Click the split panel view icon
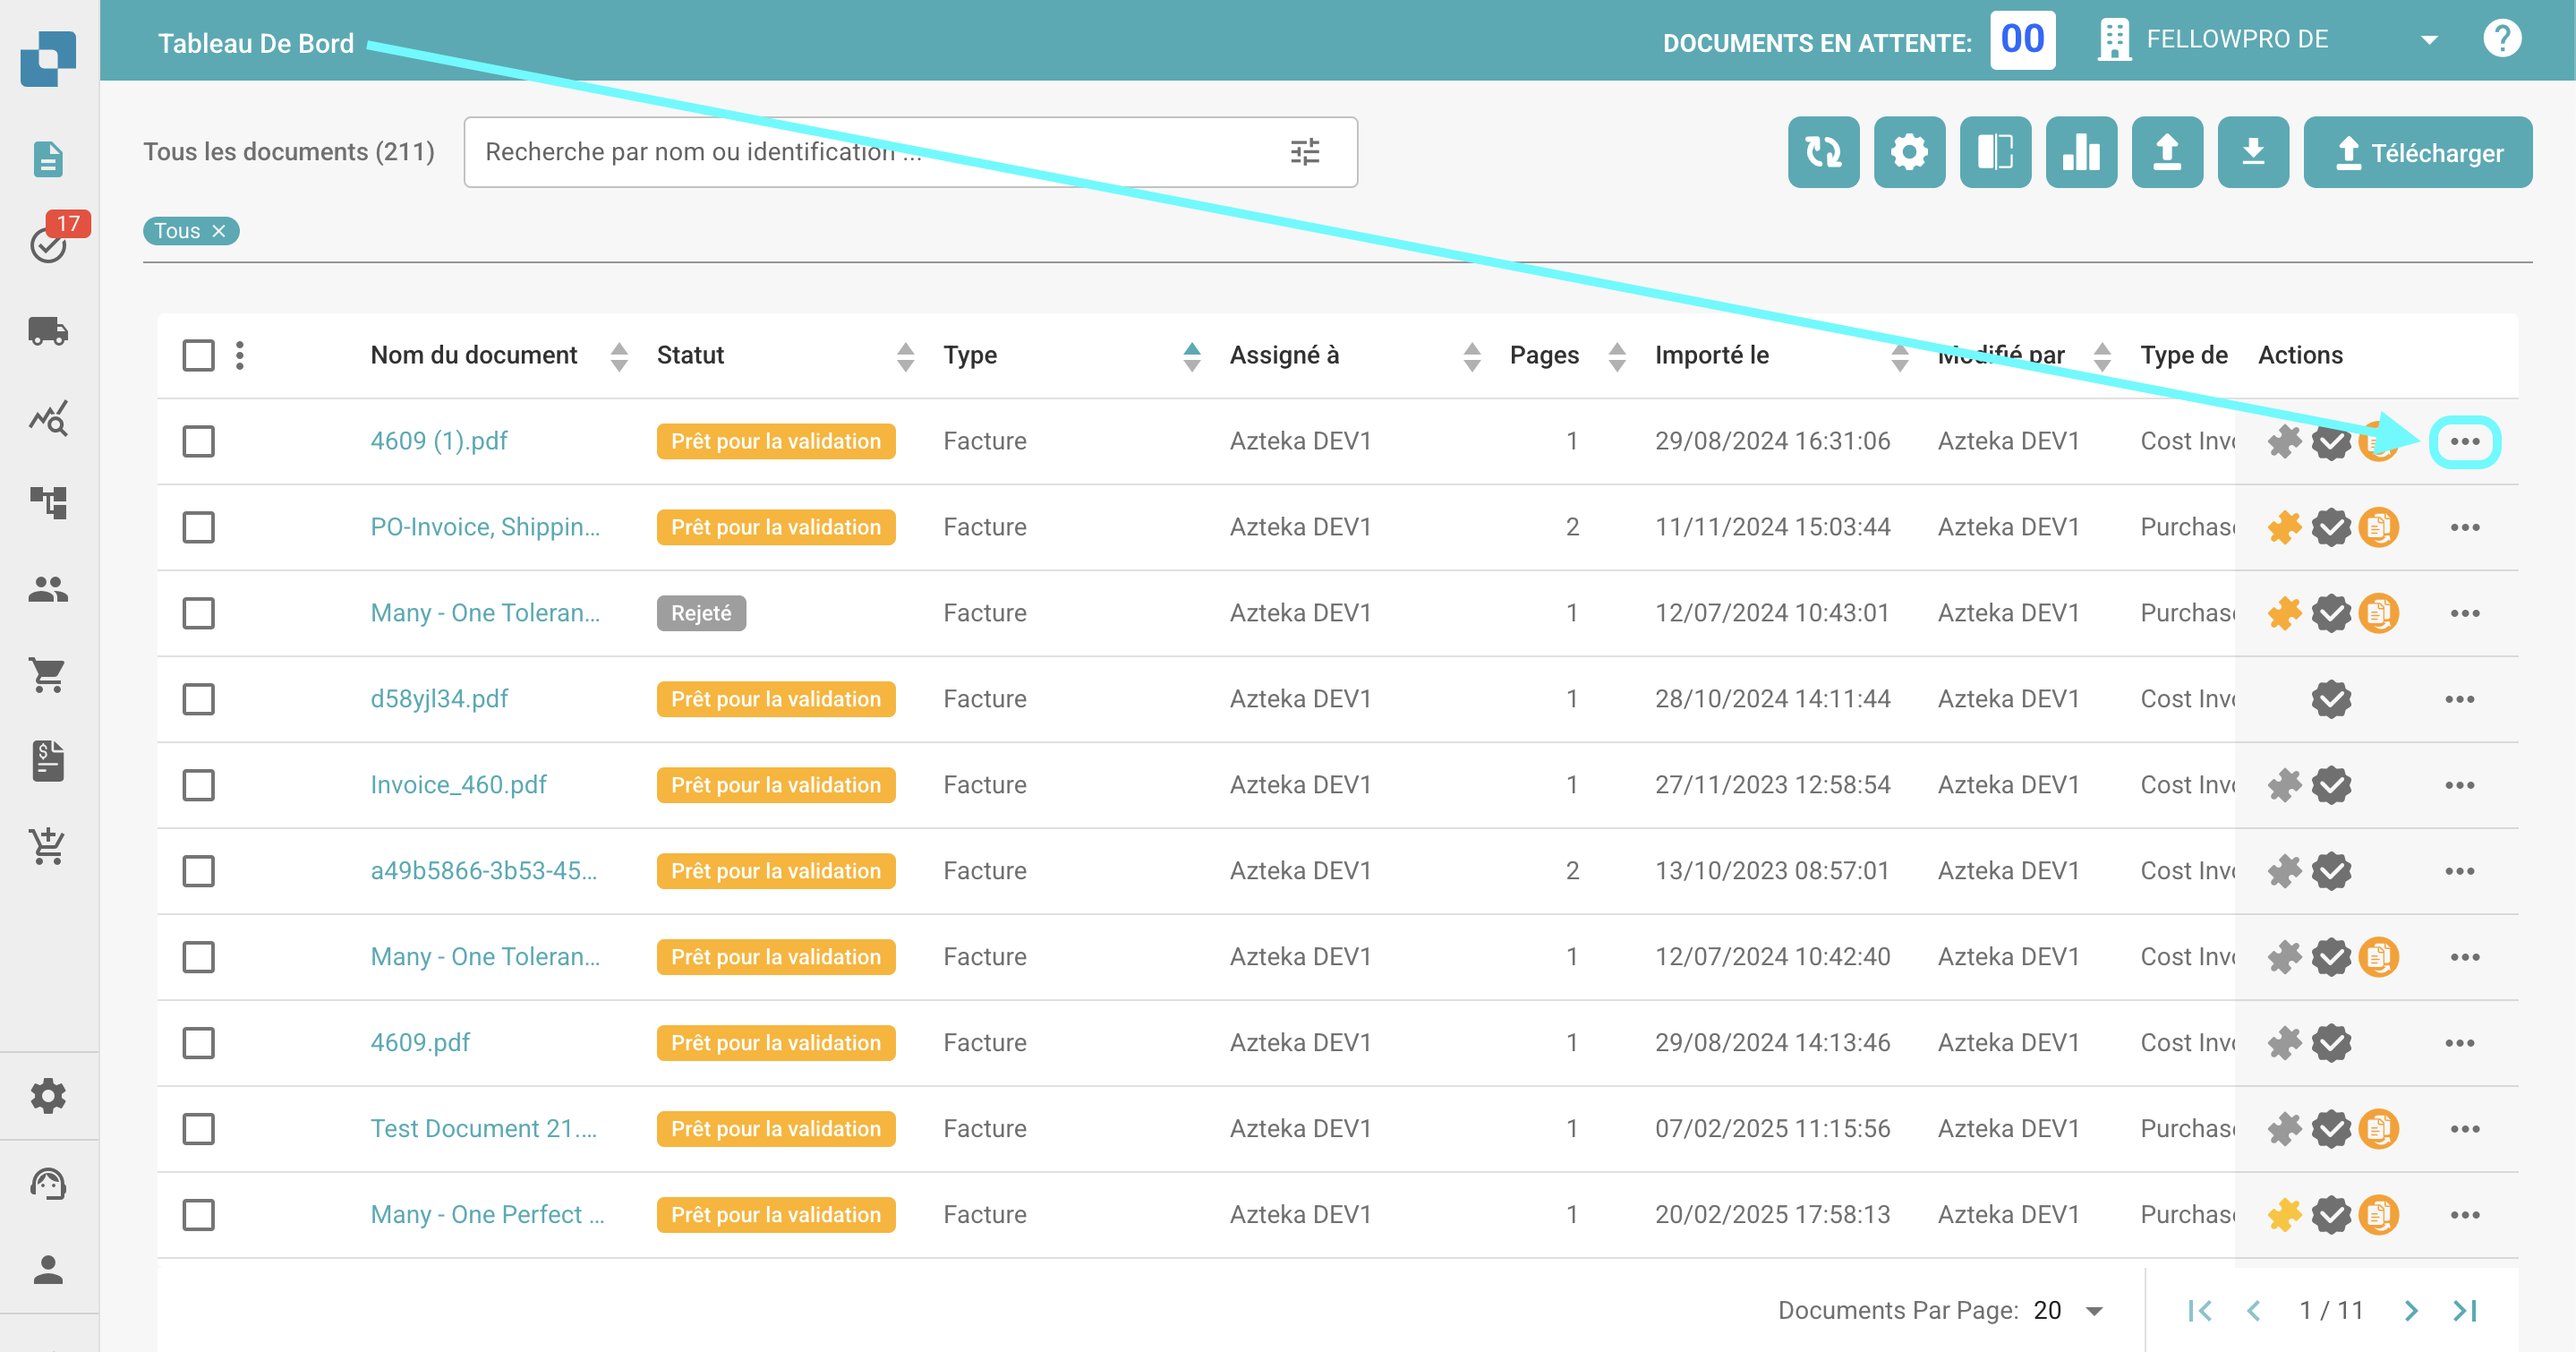This screenshot has height=1352, width=2576. 1994,152
